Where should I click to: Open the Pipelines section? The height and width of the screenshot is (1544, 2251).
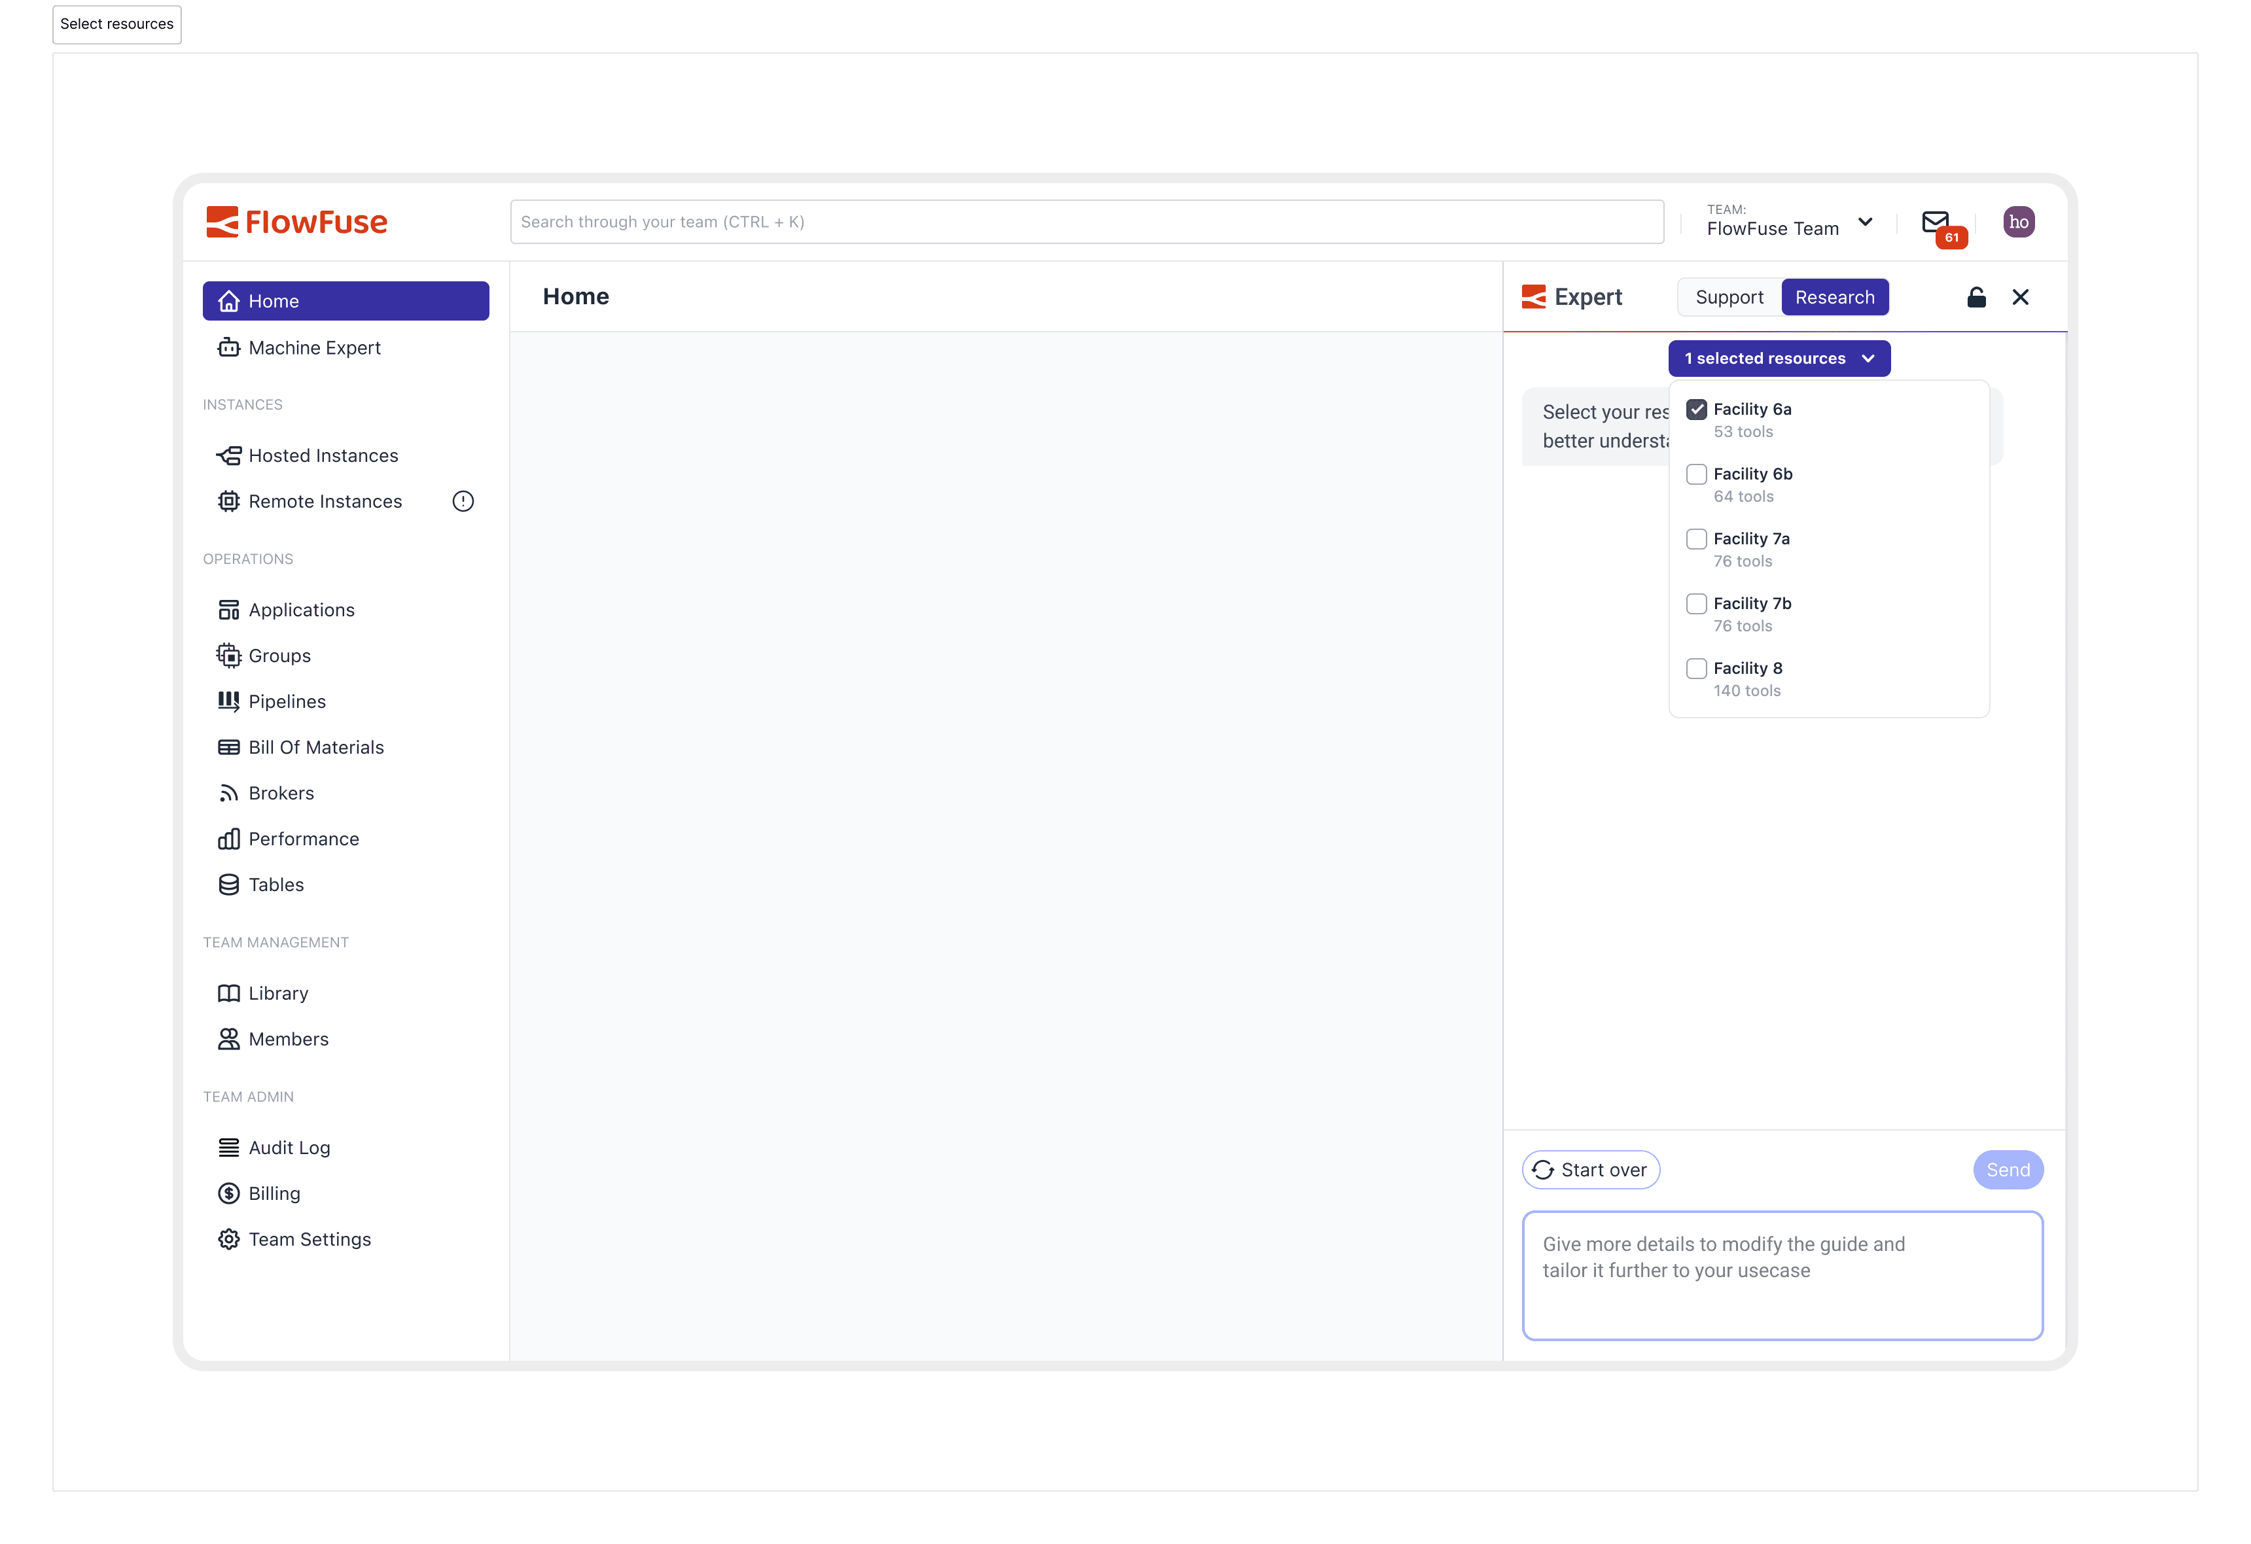[x=287, y=700]
